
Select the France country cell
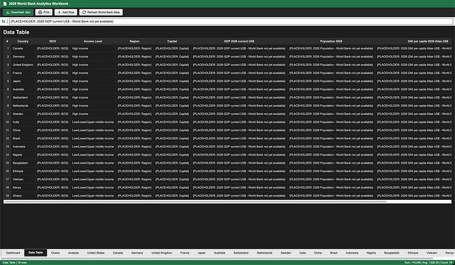click(x=23, y=73)
